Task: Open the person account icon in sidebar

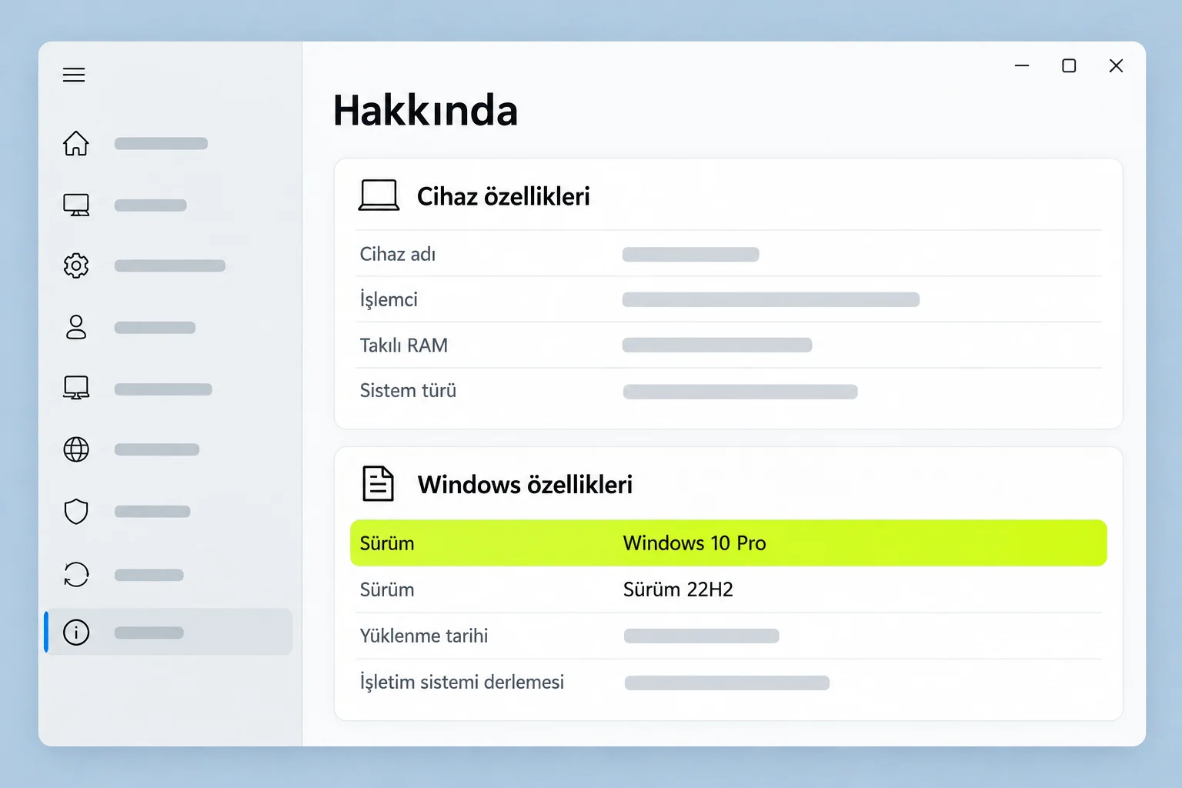Action: (76, 327)
